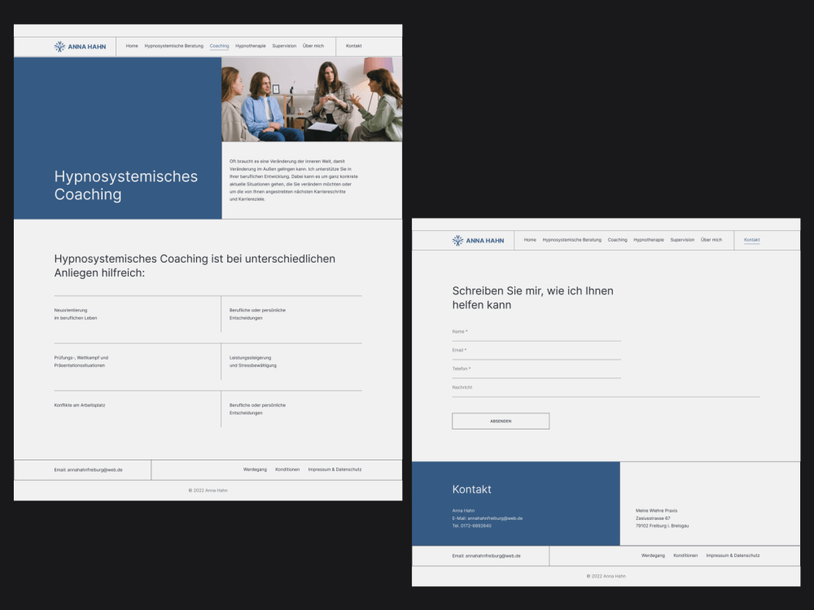Click 'Zasiusstrasse 67' address line
814x610 pixels.
click(x=653, y=518)
